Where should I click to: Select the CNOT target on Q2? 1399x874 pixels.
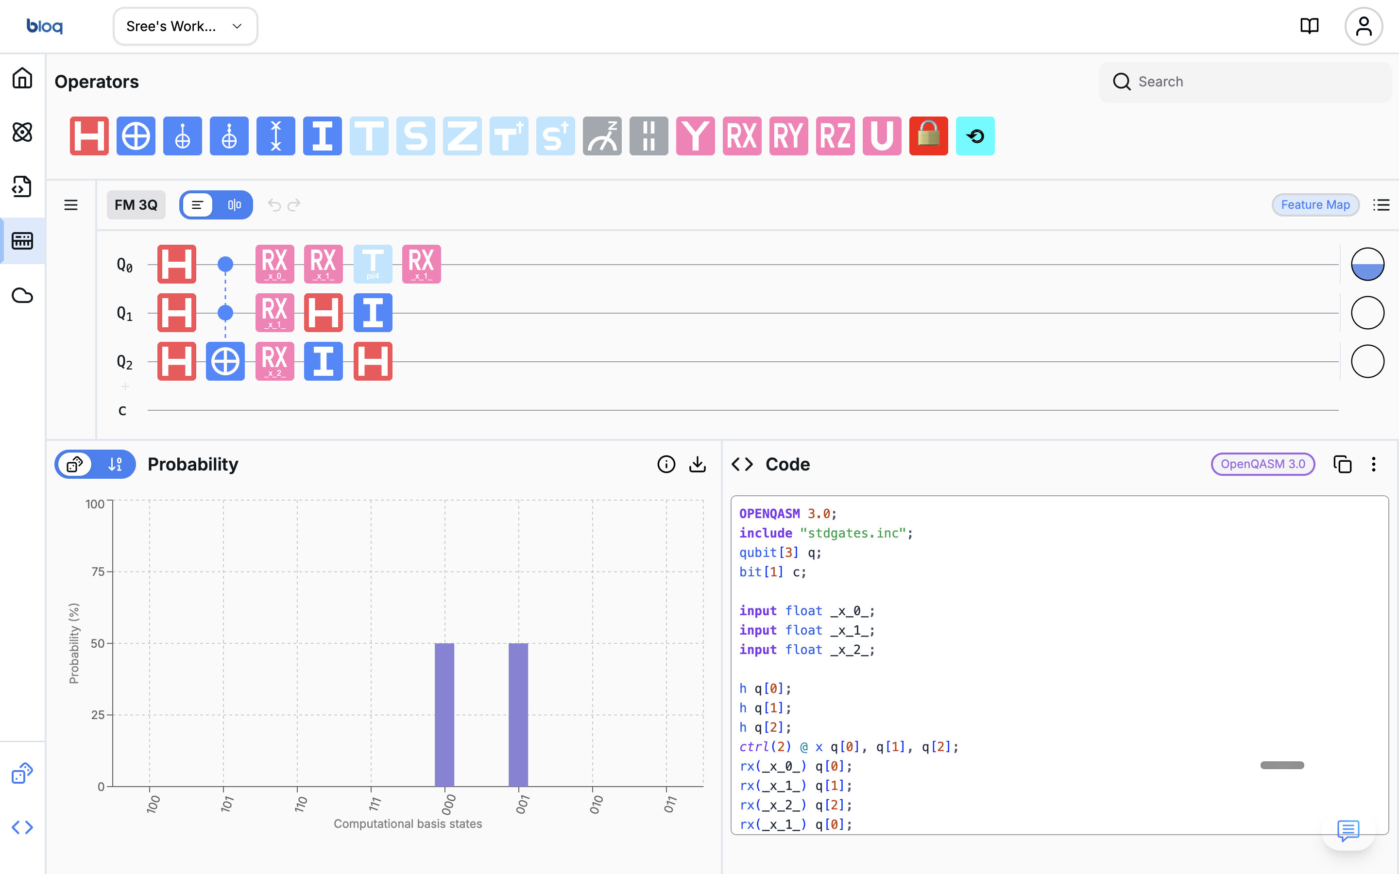pos(225,361)
